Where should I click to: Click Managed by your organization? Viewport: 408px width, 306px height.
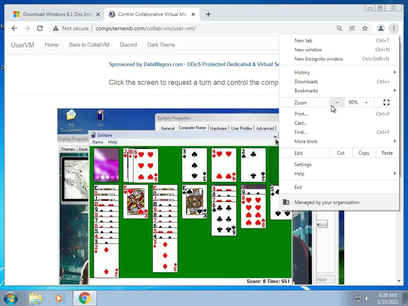[339, 202]
